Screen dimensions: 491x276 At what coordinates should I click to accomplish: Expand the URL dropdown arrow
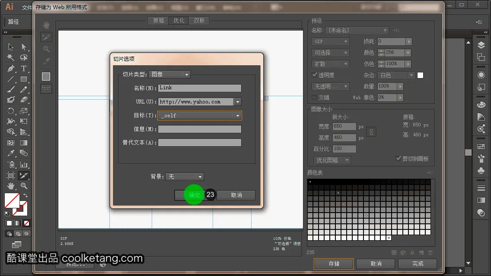coord(238,102)
